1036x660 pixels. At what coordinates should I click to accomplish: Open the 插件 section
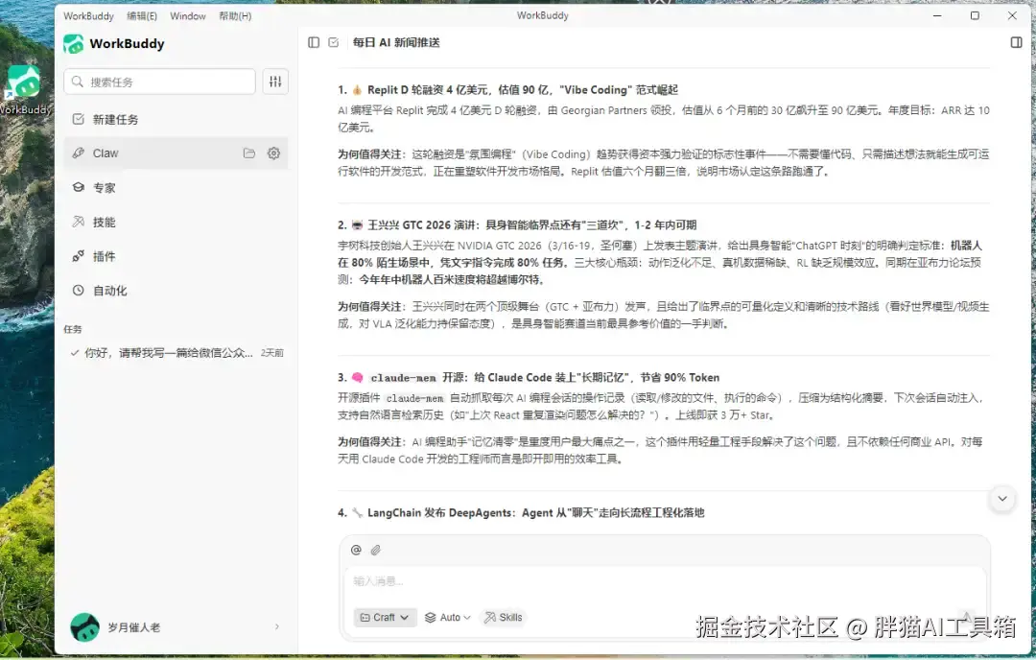coord(176,256)
